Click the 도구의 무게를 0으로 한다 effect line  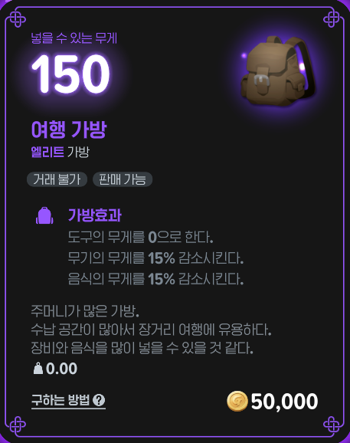coord(141,238)
